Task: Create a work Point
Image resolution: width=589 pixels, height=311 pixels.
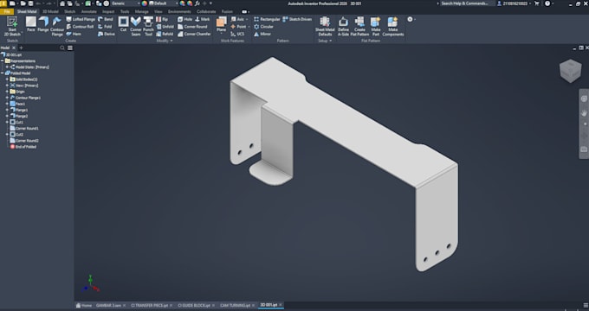Action: pyautogui.click(x=238, y=27)
